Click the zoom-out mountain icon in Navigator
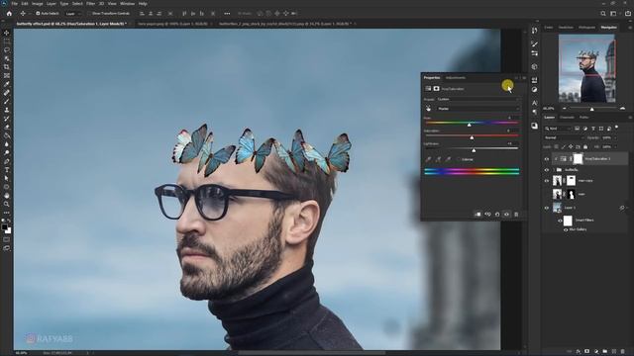The image size is (634, 356). (565, 108)
